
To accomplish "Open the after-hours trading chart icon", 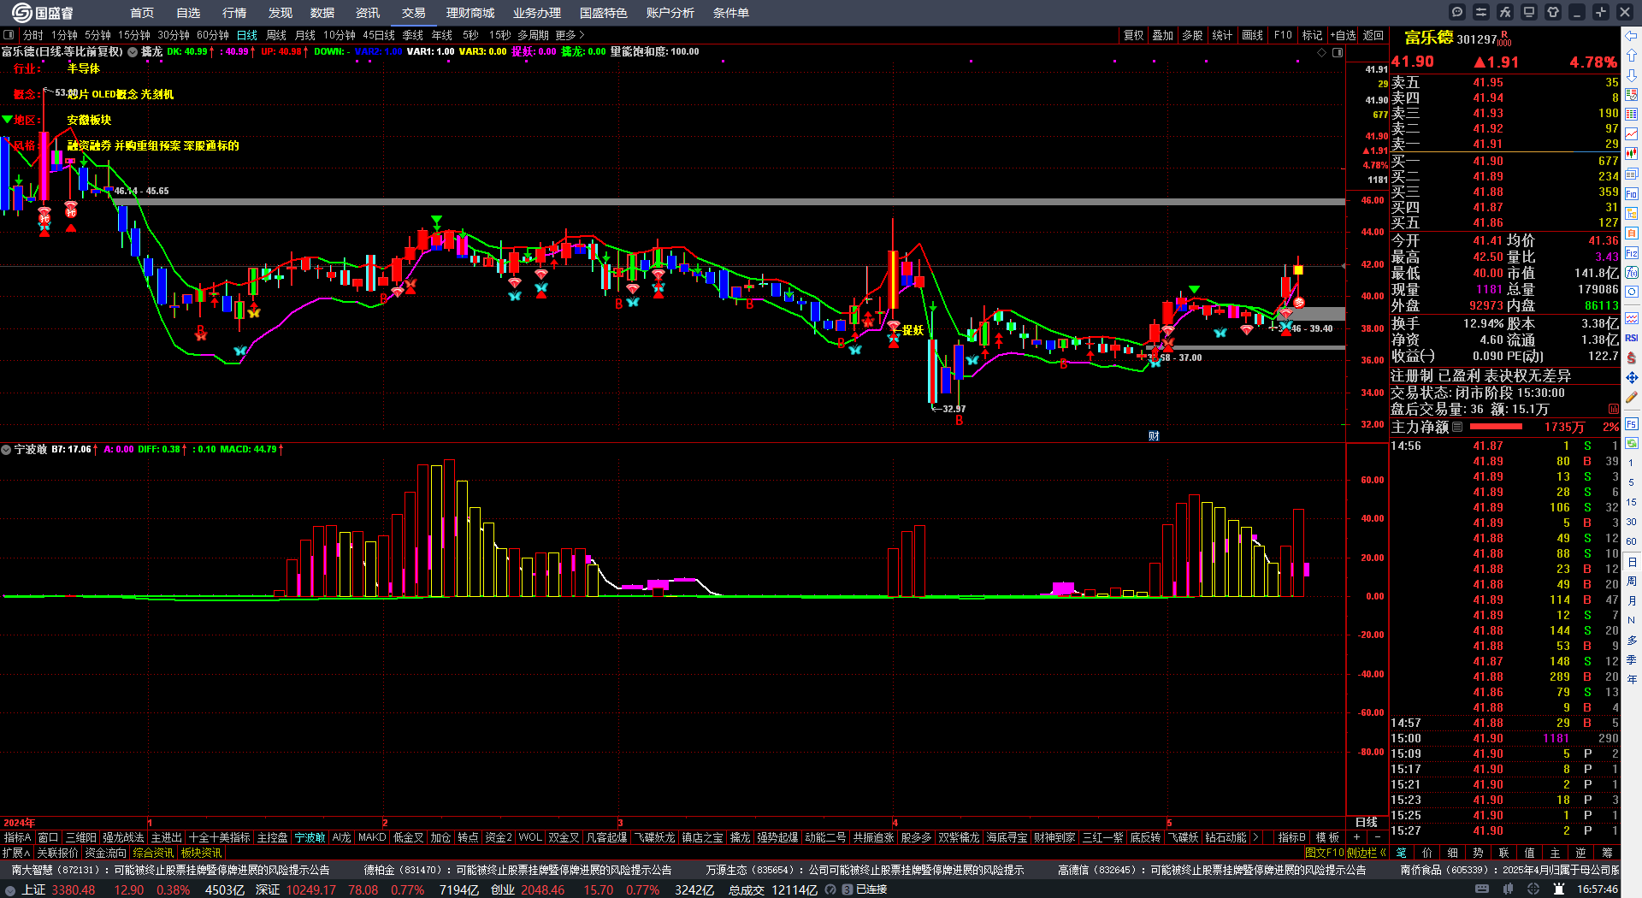I will 1613,409.
